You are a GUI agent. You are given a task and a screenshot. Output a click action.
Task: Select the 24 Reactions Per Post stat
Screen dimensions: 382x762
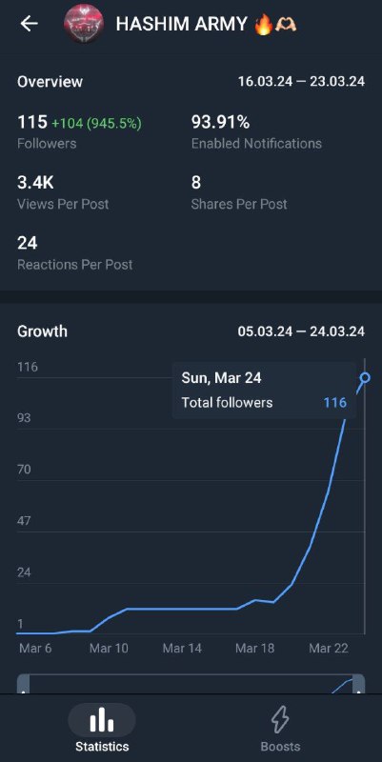[75, 252]
